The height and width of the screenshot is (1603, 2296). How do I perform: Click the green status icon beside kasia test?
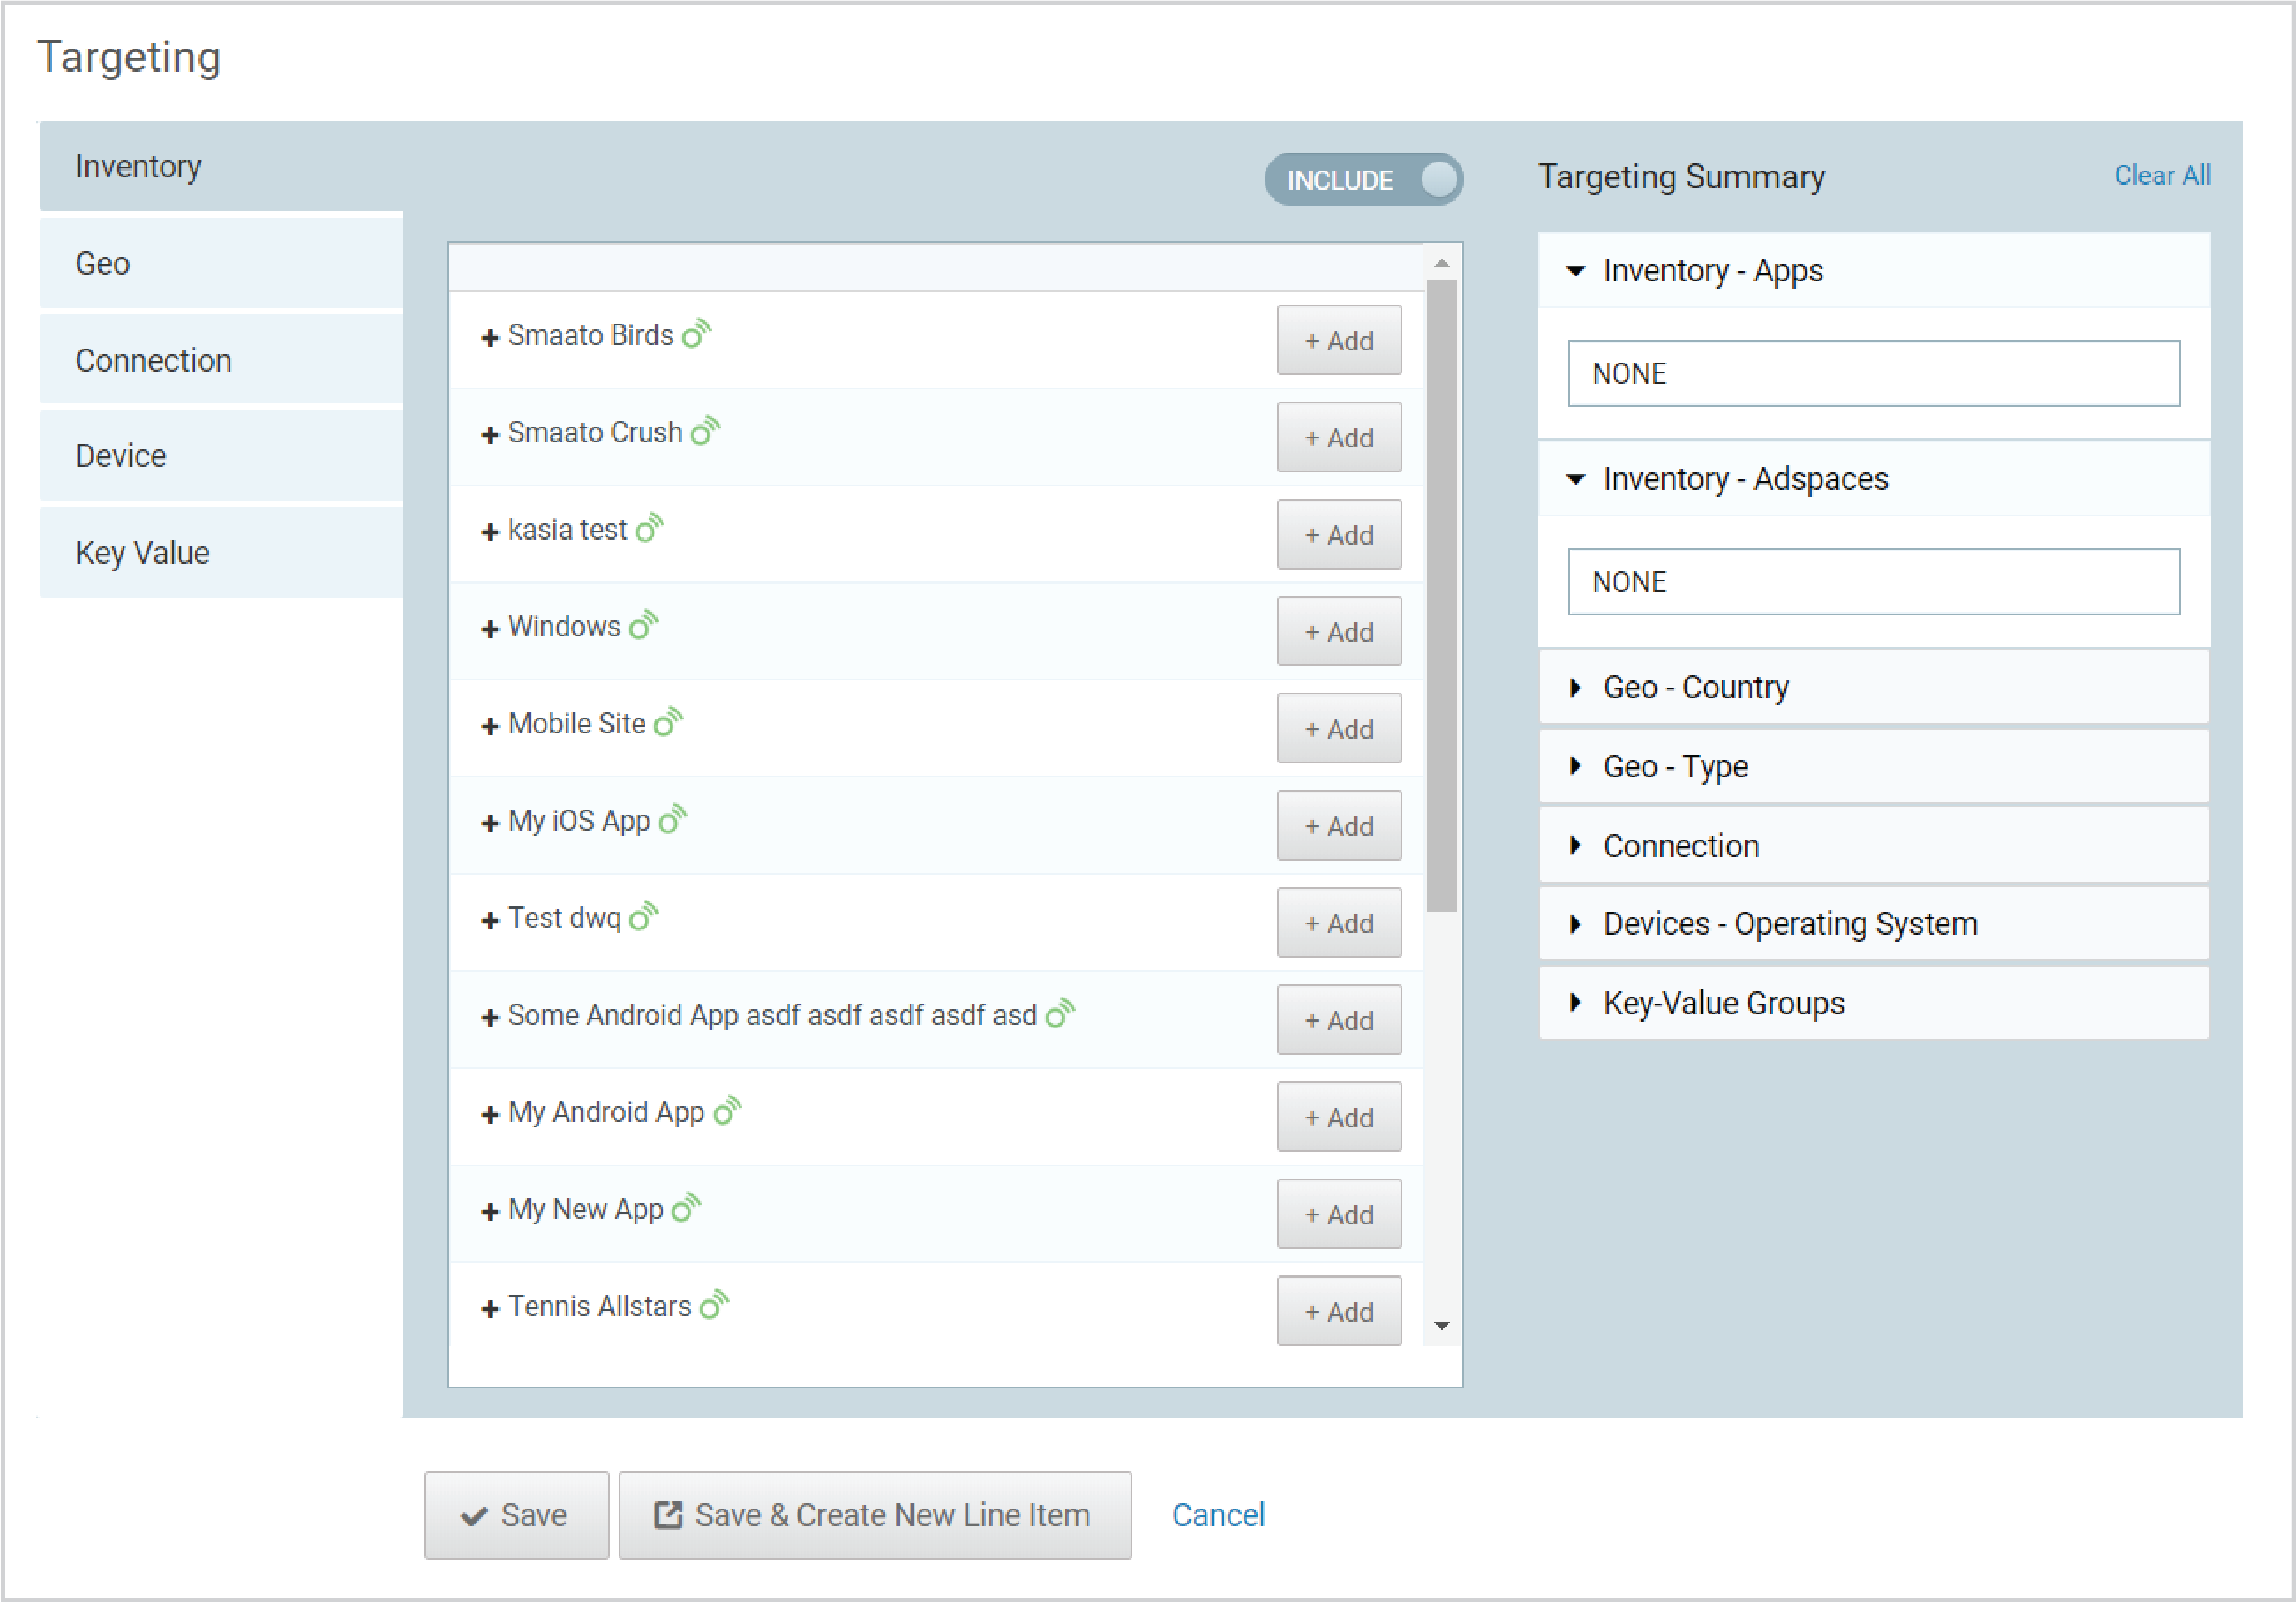(x=649, y=527)
